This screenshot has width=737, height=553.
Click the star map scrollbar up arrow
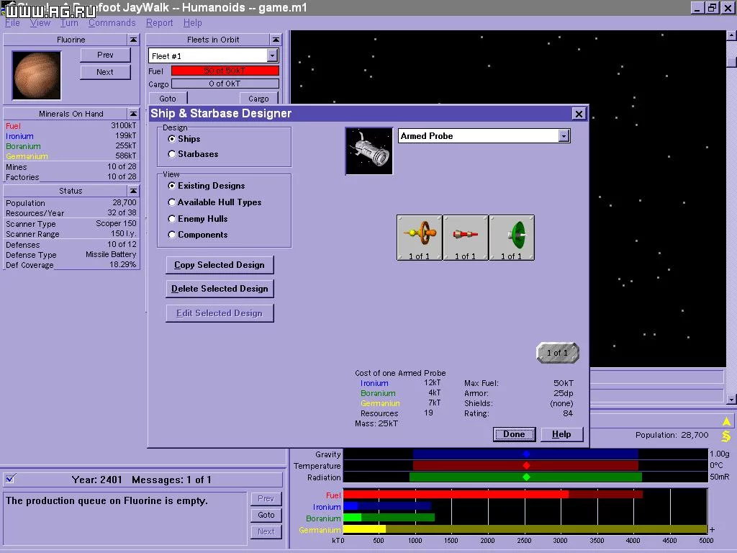pos(731,35)
